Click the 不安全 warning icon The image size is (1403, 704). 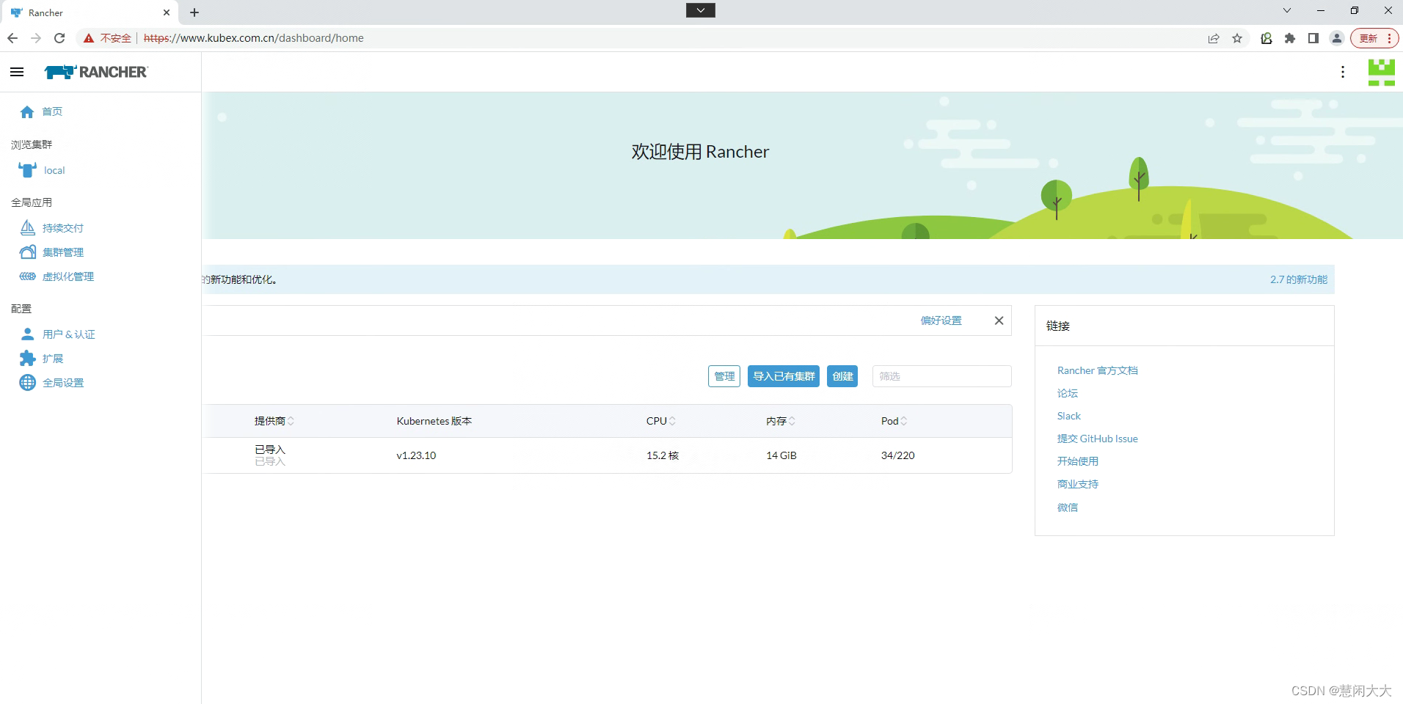pyautogui.click(x=89, y=38)
